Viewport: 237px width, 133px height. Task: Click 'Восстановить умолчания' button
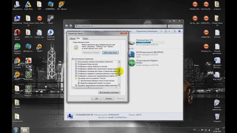(109, 92)
